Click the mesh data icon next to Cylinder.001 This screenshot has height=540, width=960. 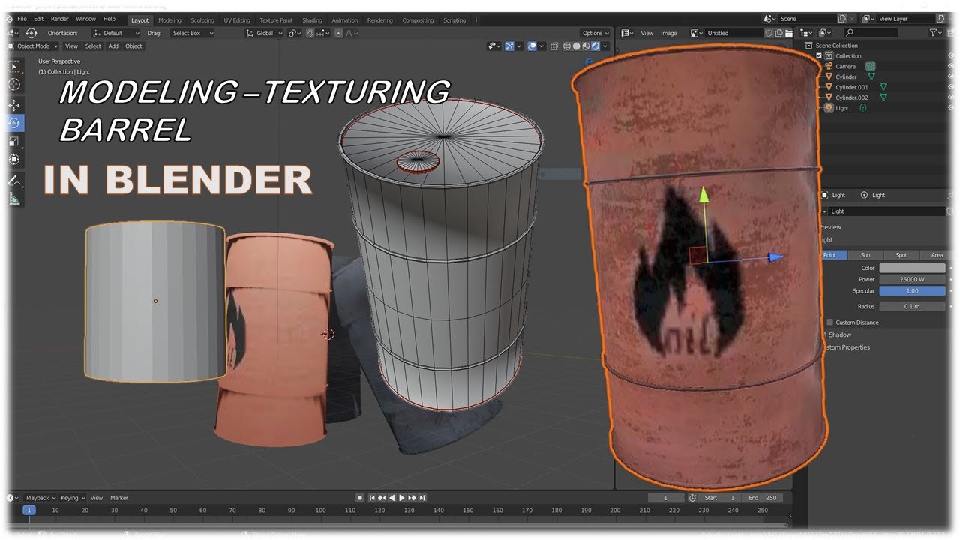click(x=883, y=87)
